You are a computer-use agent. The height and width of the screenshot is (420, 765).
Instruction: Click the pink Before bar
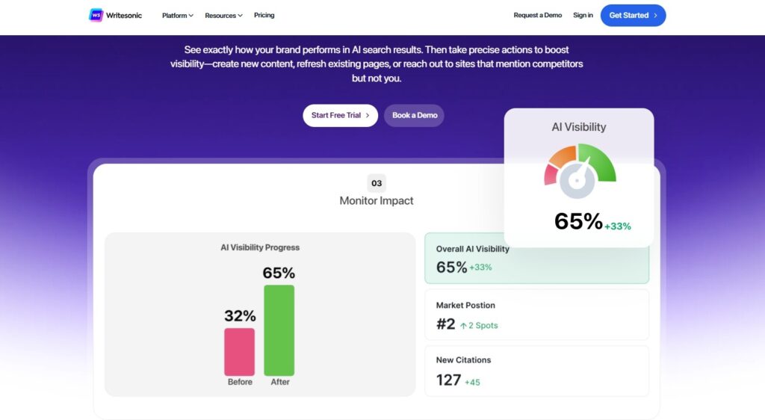pyautogui.click(x=239, y=351)
